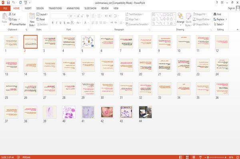Viewport: 240px width, 159px height.
Task: Switch to Slide Sorter view in status bar
Action: pos(187,157)
